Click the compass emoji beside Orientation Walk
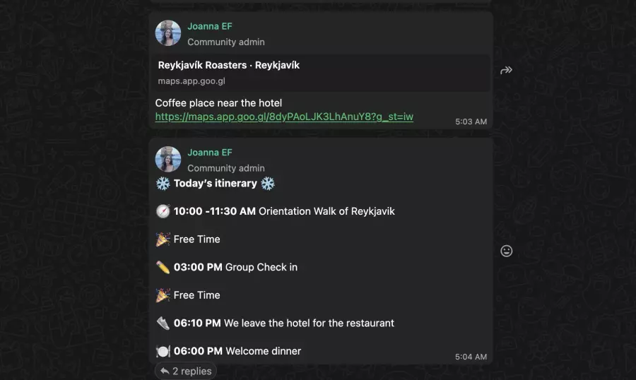The image size is (636, 380). click(x=163, y=211)
